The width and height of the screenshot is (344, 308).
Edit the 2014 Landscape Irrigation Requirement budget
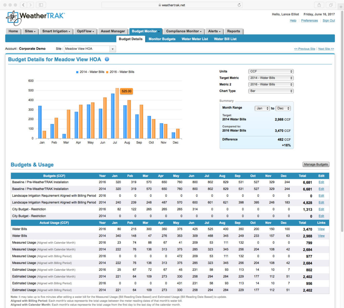[x=321, y=203]
